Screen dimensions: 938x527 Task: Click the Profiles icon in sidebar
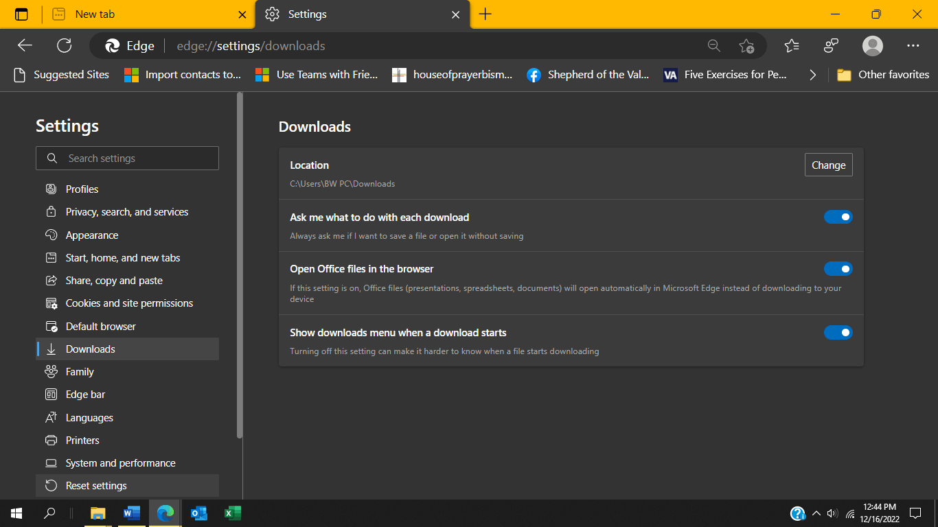click(x=51, y=189)
